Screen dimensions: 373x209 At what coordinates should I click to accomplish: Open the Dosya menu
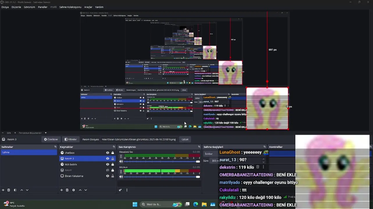coord(5,7)
